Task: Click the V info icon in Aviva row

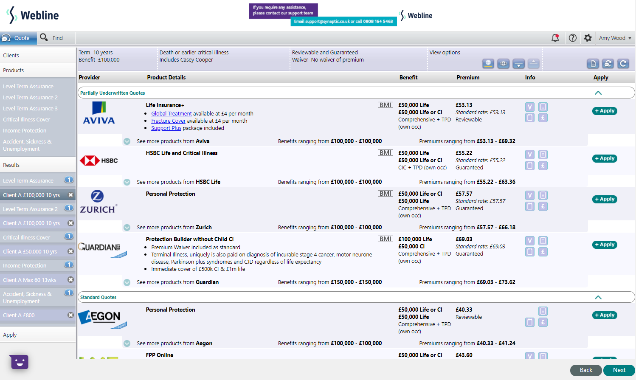Action: [529, 107]
